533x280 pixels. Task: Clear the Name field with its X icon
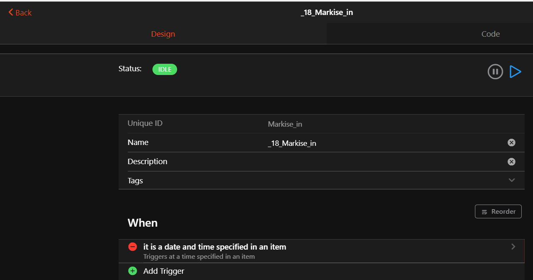coord(511,143)
